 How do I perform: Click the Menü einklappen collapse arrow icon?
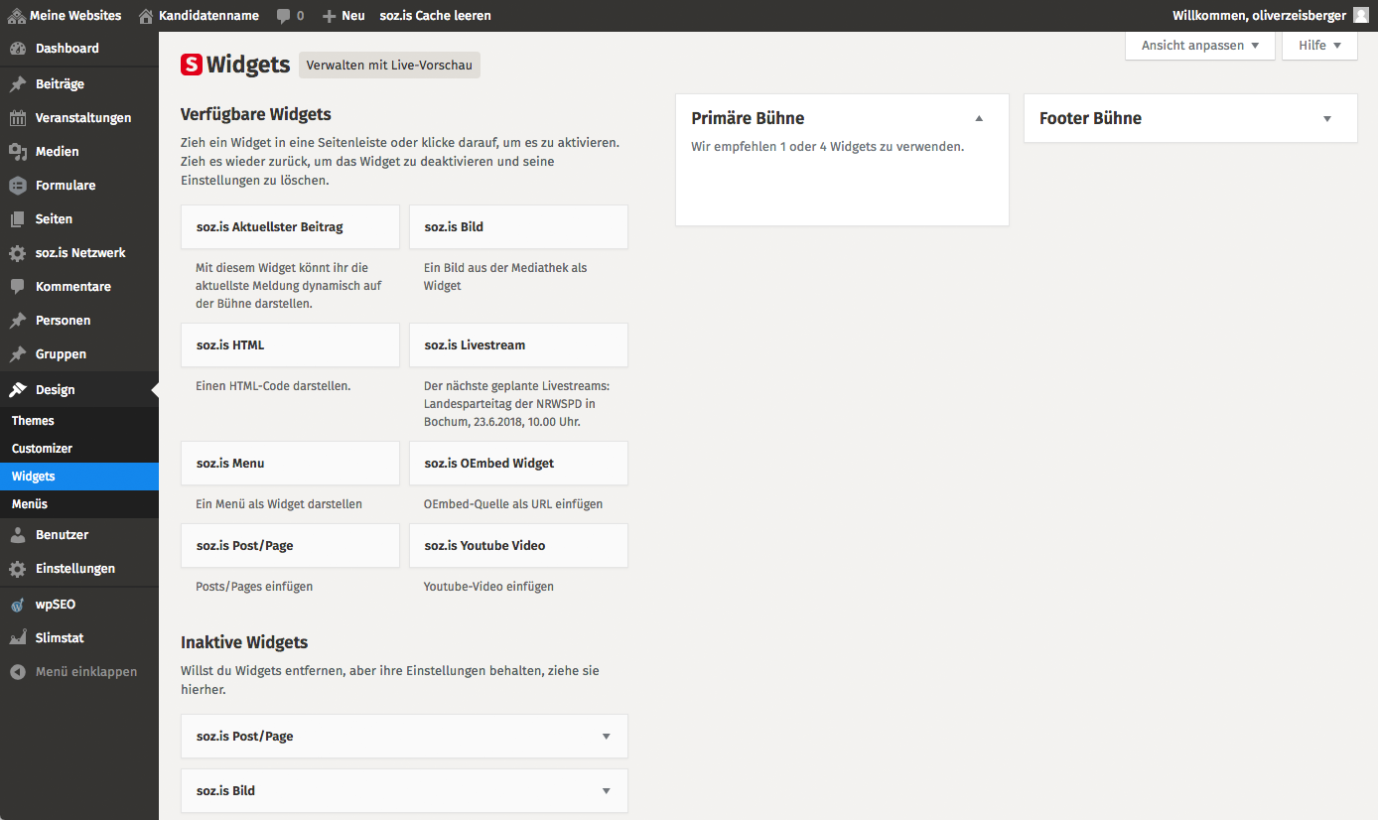click(18, 672)
